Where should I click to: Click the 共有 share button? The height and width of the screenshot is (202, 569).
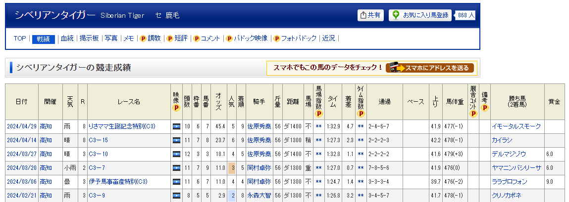[x=370, y=15]
